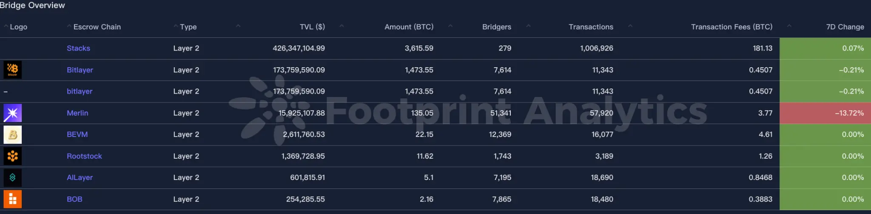Select the AILayer chain link
This screenshot has height=214, width=871.
(80, 177)
